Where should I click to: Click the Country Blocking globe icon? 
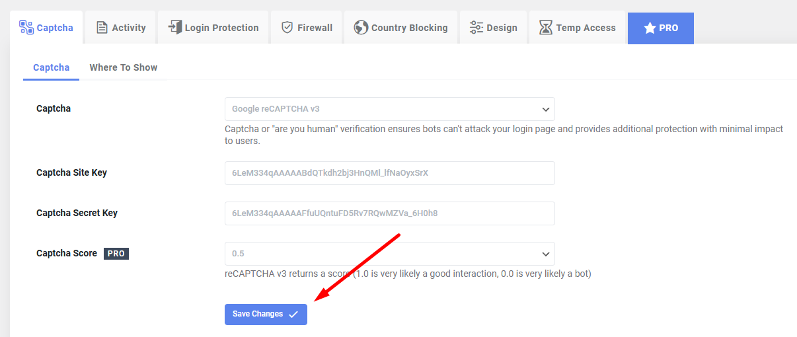tap(361, 28)
